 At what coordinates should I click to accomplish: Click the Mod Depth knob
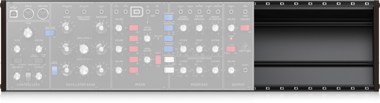[x=17, y=76]
